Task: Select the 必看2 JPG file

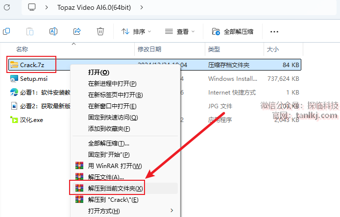Action: coord(45,106)
